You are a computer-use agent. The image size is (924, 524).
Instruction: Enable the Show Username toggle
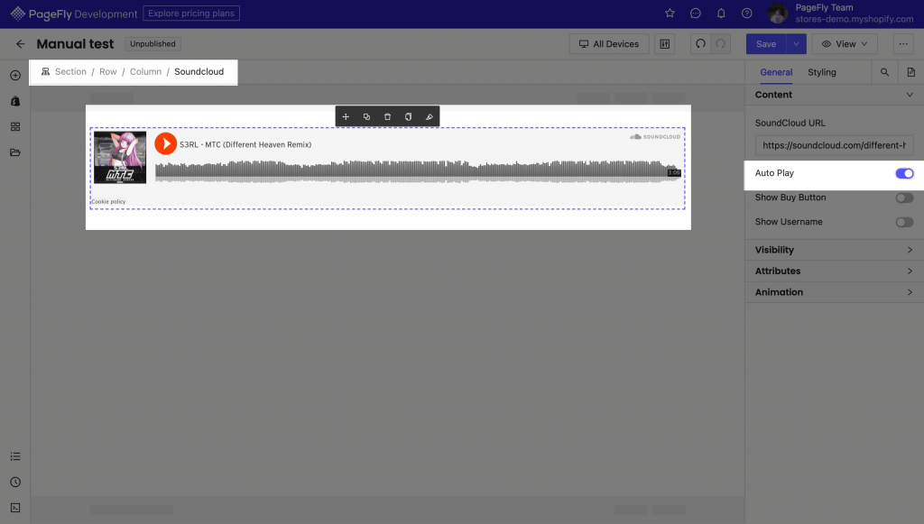904,222
